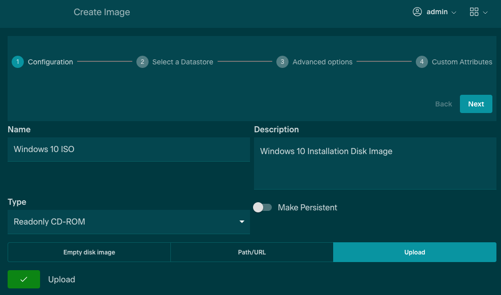Image resolution: width=501 pixels, height=295 pixels.
Task: Click into the Description text area
Action: 375,163
